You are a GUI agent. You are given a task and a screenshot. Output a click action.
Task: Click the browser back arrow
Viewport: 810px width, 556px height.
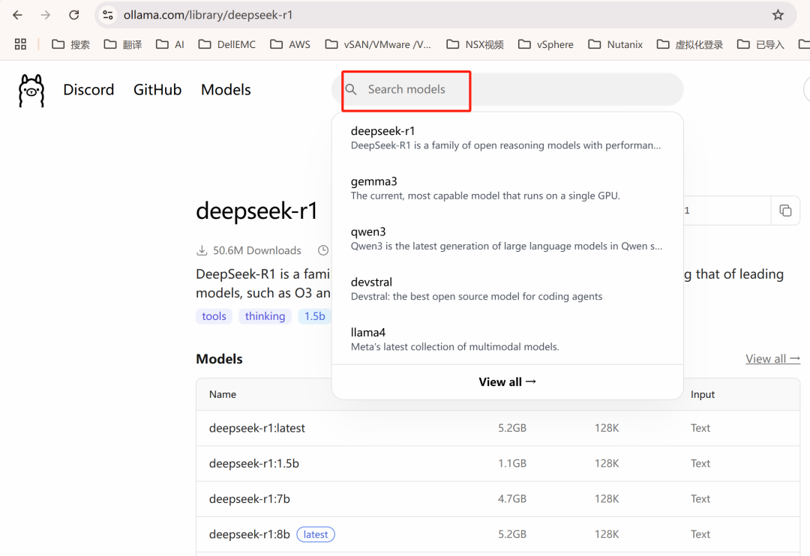pos(17,15)
